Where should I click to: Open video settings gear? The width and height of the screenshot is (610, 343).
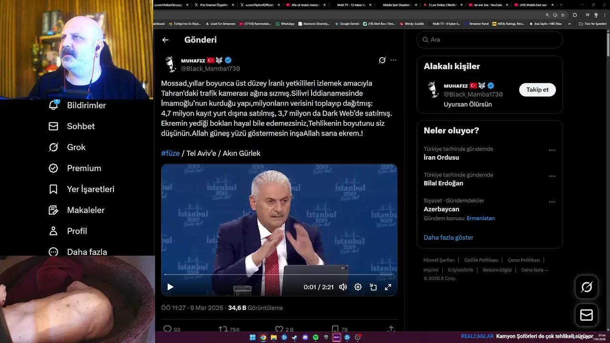click(x=358, y=287)
